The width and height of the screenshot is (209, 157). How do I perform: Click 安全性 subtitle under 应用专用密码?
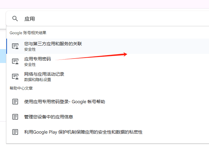pyautogui.click(x=30, y=65)
